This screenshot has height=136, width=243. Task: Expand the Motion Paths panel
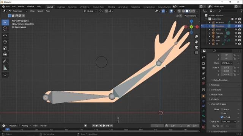point(217,94)
